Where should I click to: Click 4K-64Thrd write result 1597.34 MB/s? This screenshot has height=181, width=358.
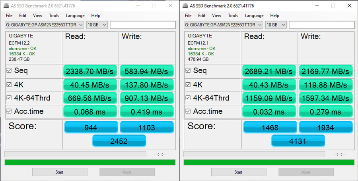pyautogui.click(x=325, y=98)
